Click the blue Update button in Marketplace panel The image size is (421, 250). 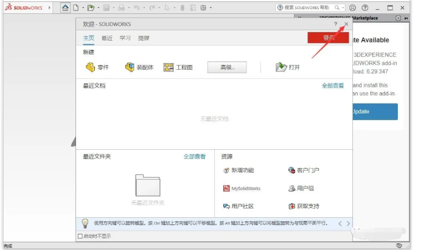[375, 112]
